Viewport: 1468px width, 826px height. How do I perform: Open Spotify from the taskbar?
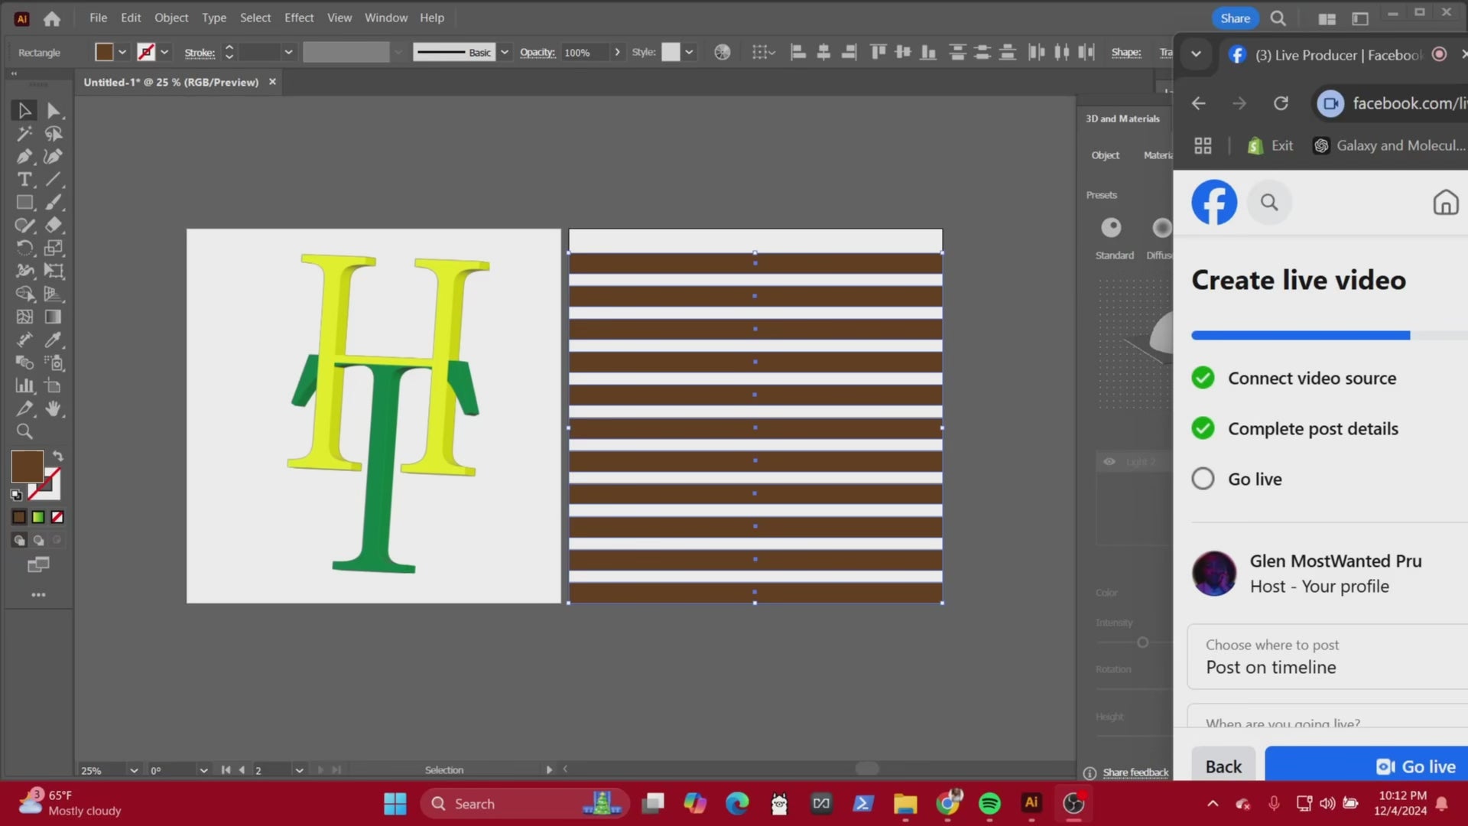[989, 803]
